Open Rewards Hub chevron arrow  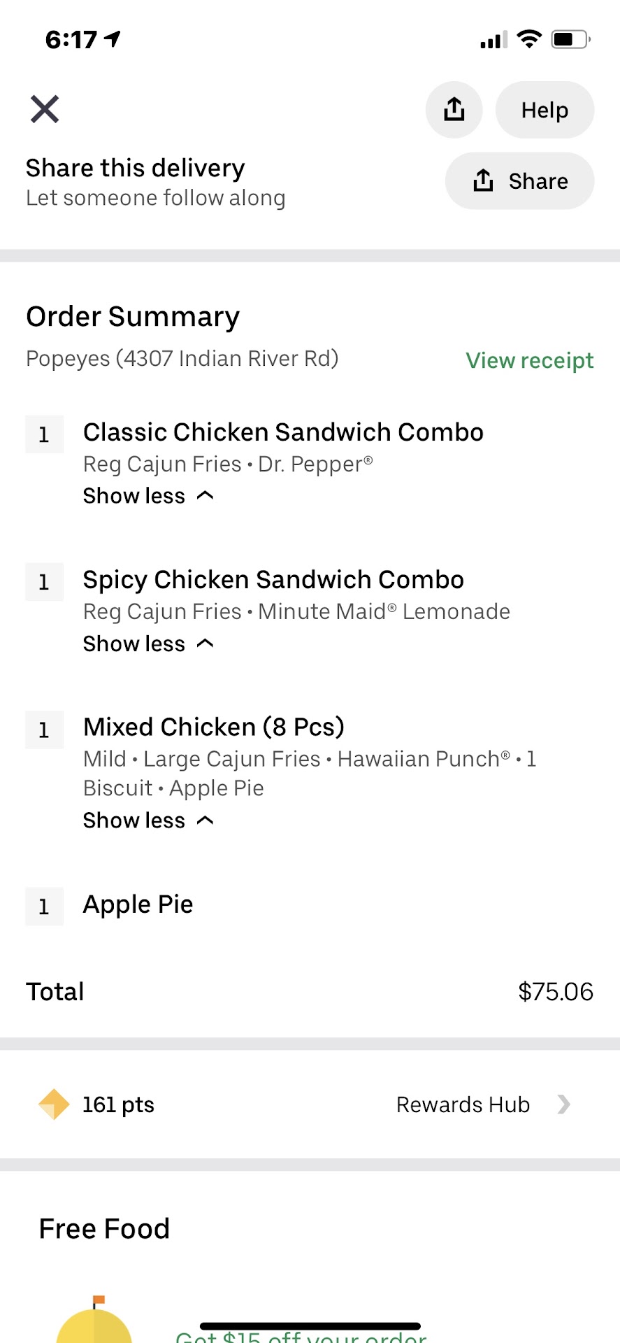[x=563, y=1104]
